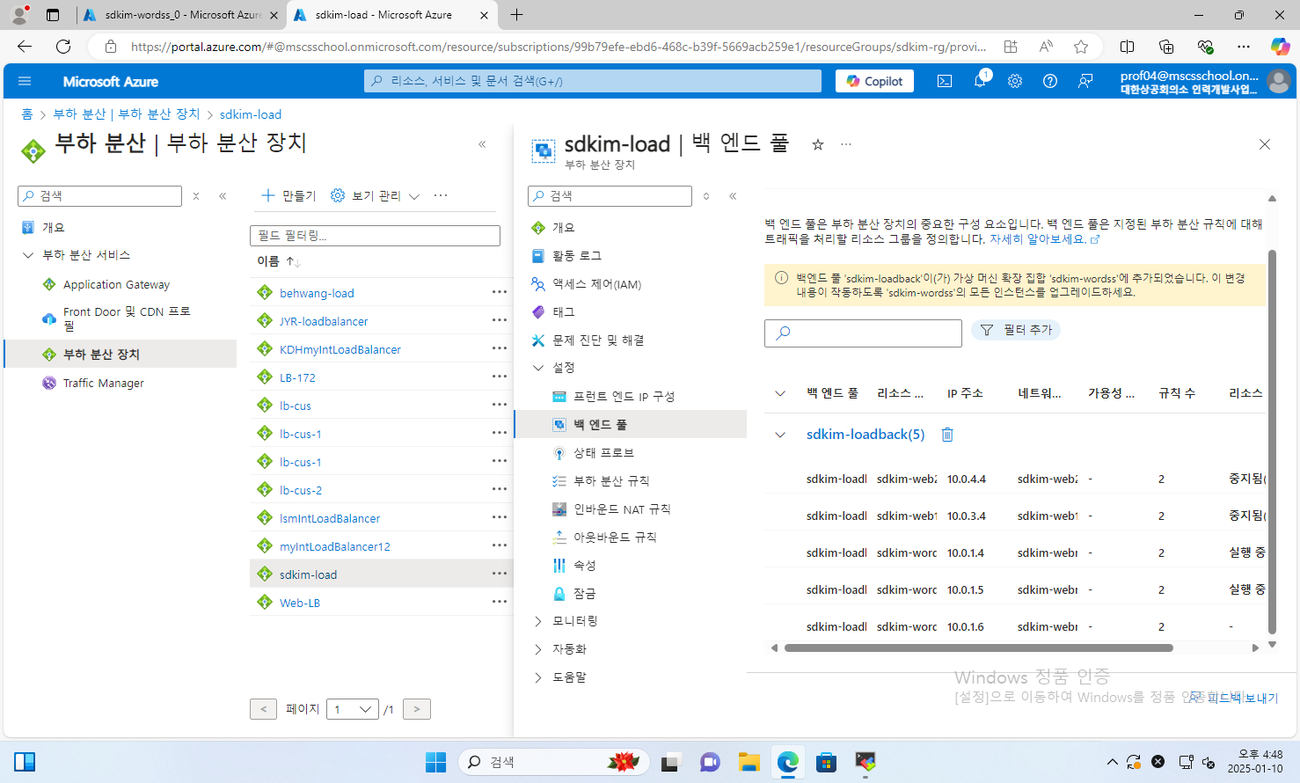This screenshot has width=1300, height=783.
Task: Click the Edge icon in taskbar
Action: 787,762
